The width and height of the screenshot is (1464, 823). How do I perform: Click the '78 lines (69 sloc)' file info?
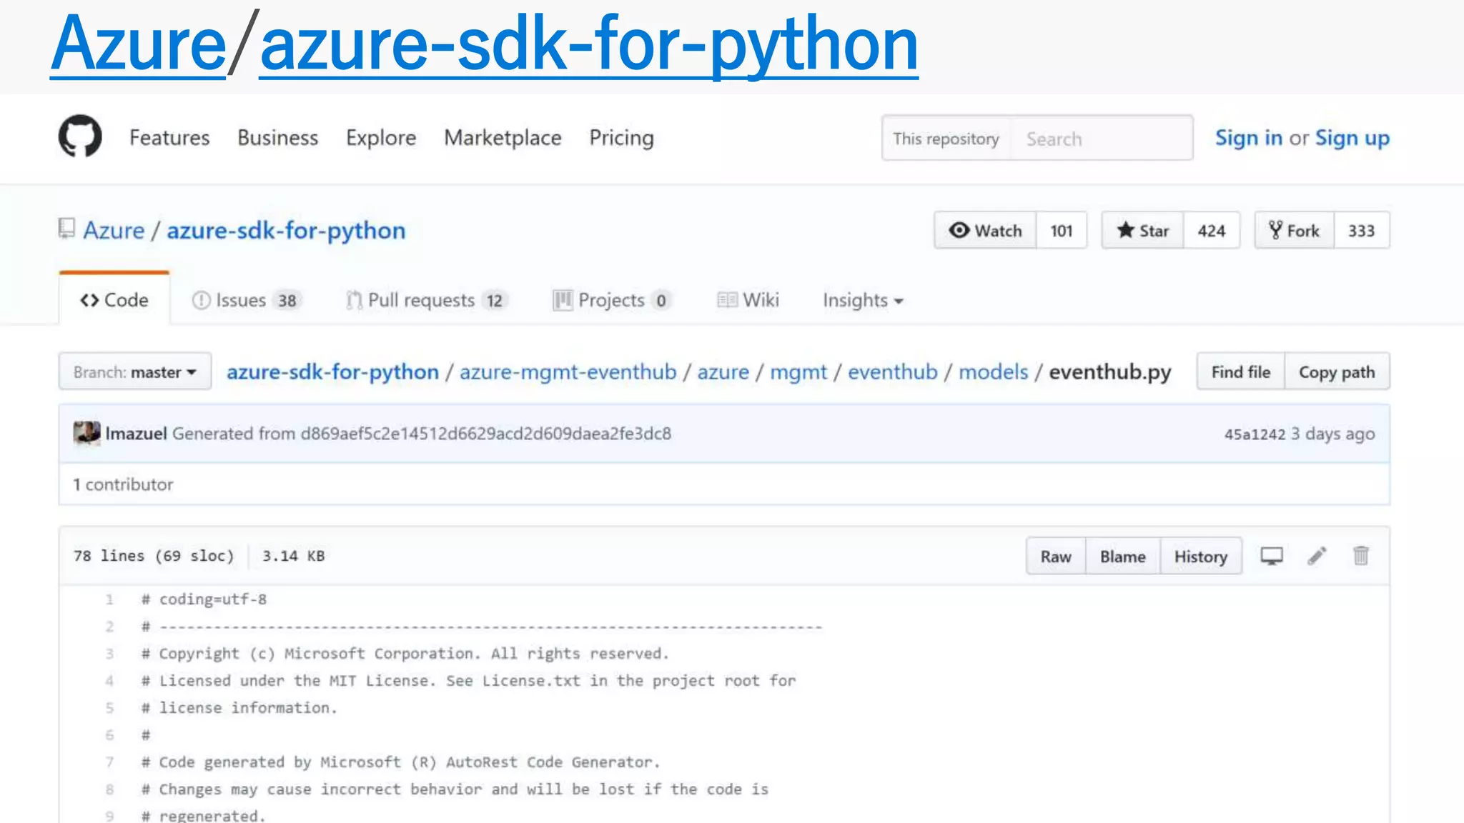154,556
